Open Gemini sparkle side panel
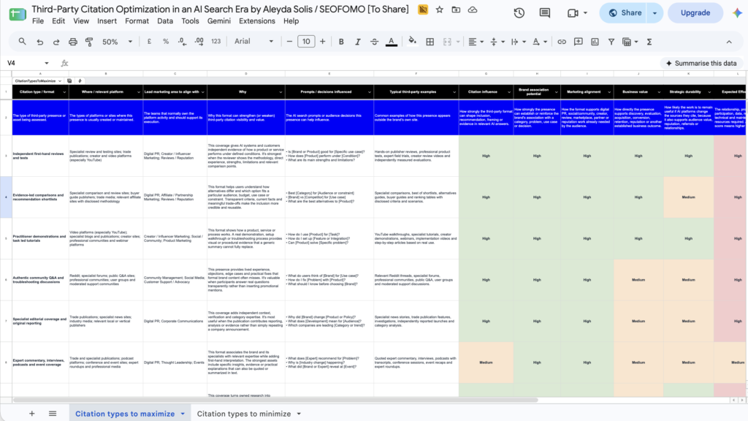 (737, 13)
